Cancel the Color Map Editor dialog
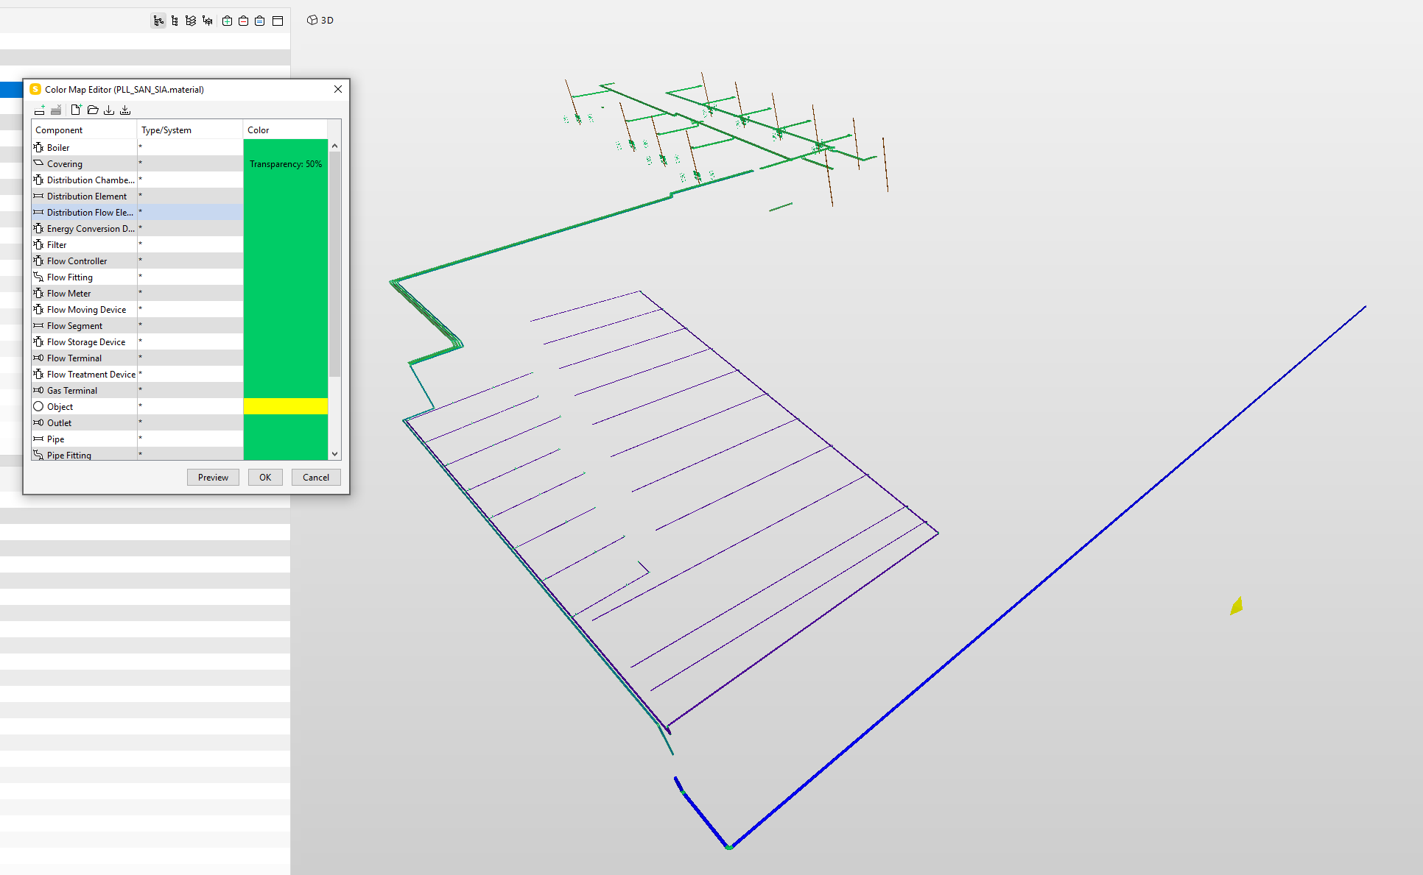1423x875 pixels. pos(316,477)
